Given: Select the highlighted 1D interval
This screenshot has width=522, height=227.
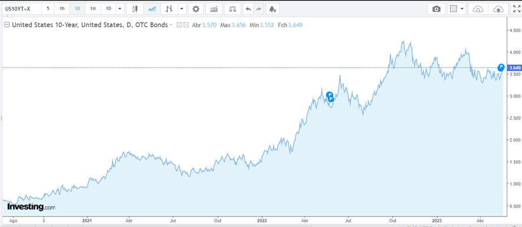Looking at the screenshot, I should coord(77,9).
